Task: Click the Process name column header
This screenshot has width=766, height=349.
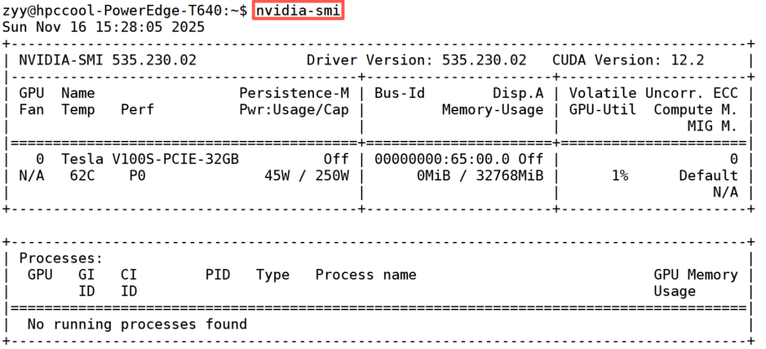Action: tap(366, 275)
